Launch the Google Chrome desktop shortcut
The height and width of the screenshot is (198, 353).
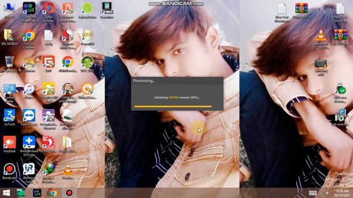coord(29,38)
